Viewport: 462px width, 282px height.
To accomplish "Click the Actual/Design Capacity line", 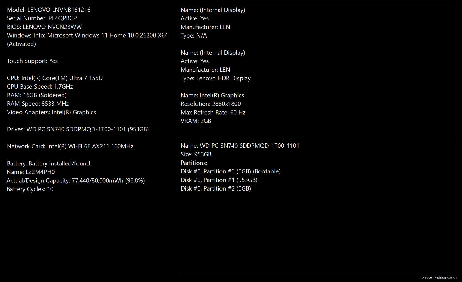I will 76,181.
